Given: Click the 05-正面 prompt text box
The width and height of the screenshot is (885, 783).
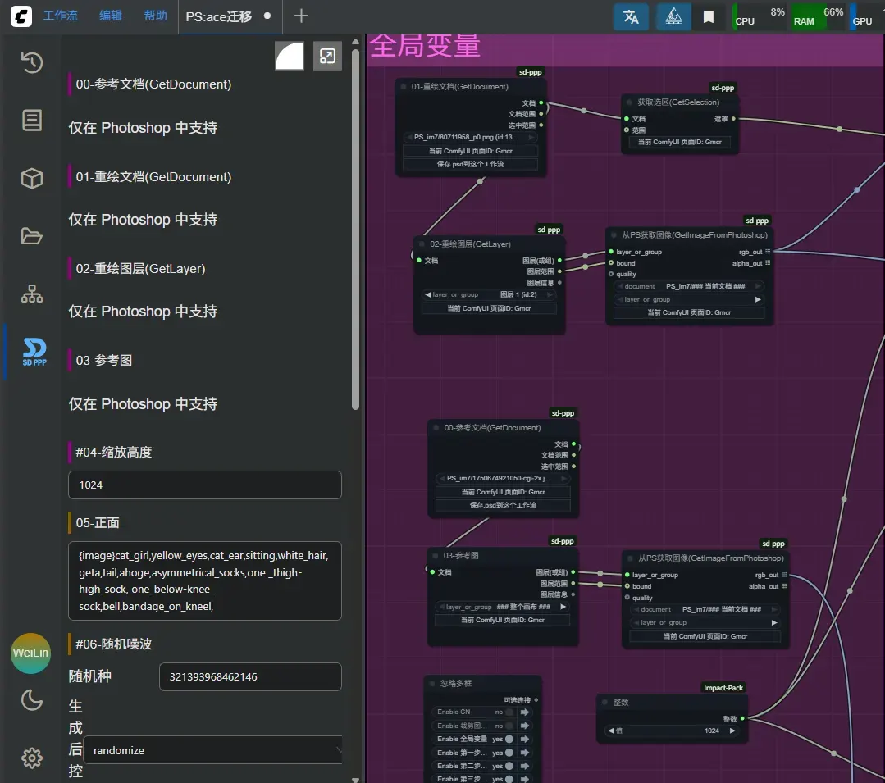Looking at the screenshot, I should [205, 581].
